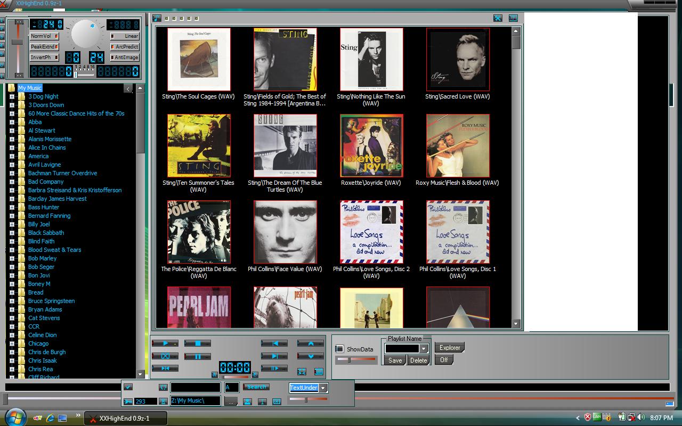Viewport: 682px width, 426px height.
Task: Click the Internet Explorer icon in the taskbar
Action: point(51,418)
